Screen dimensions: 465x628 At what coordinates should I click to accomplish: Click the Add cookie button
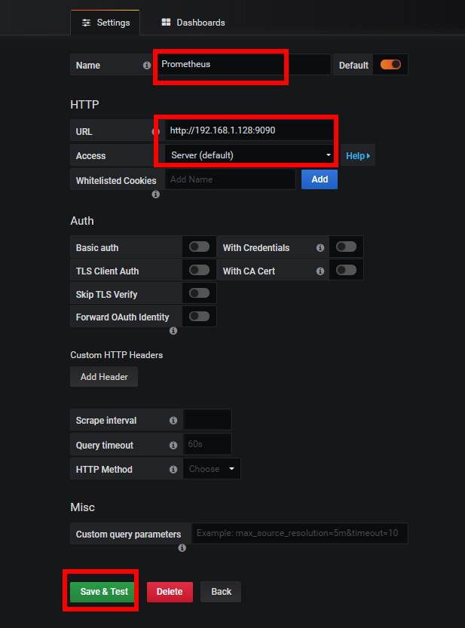pos(320,179)
